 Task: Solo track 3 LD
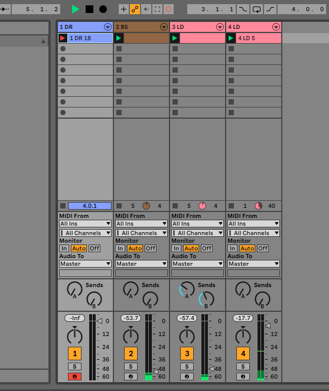tap(187, 366)
